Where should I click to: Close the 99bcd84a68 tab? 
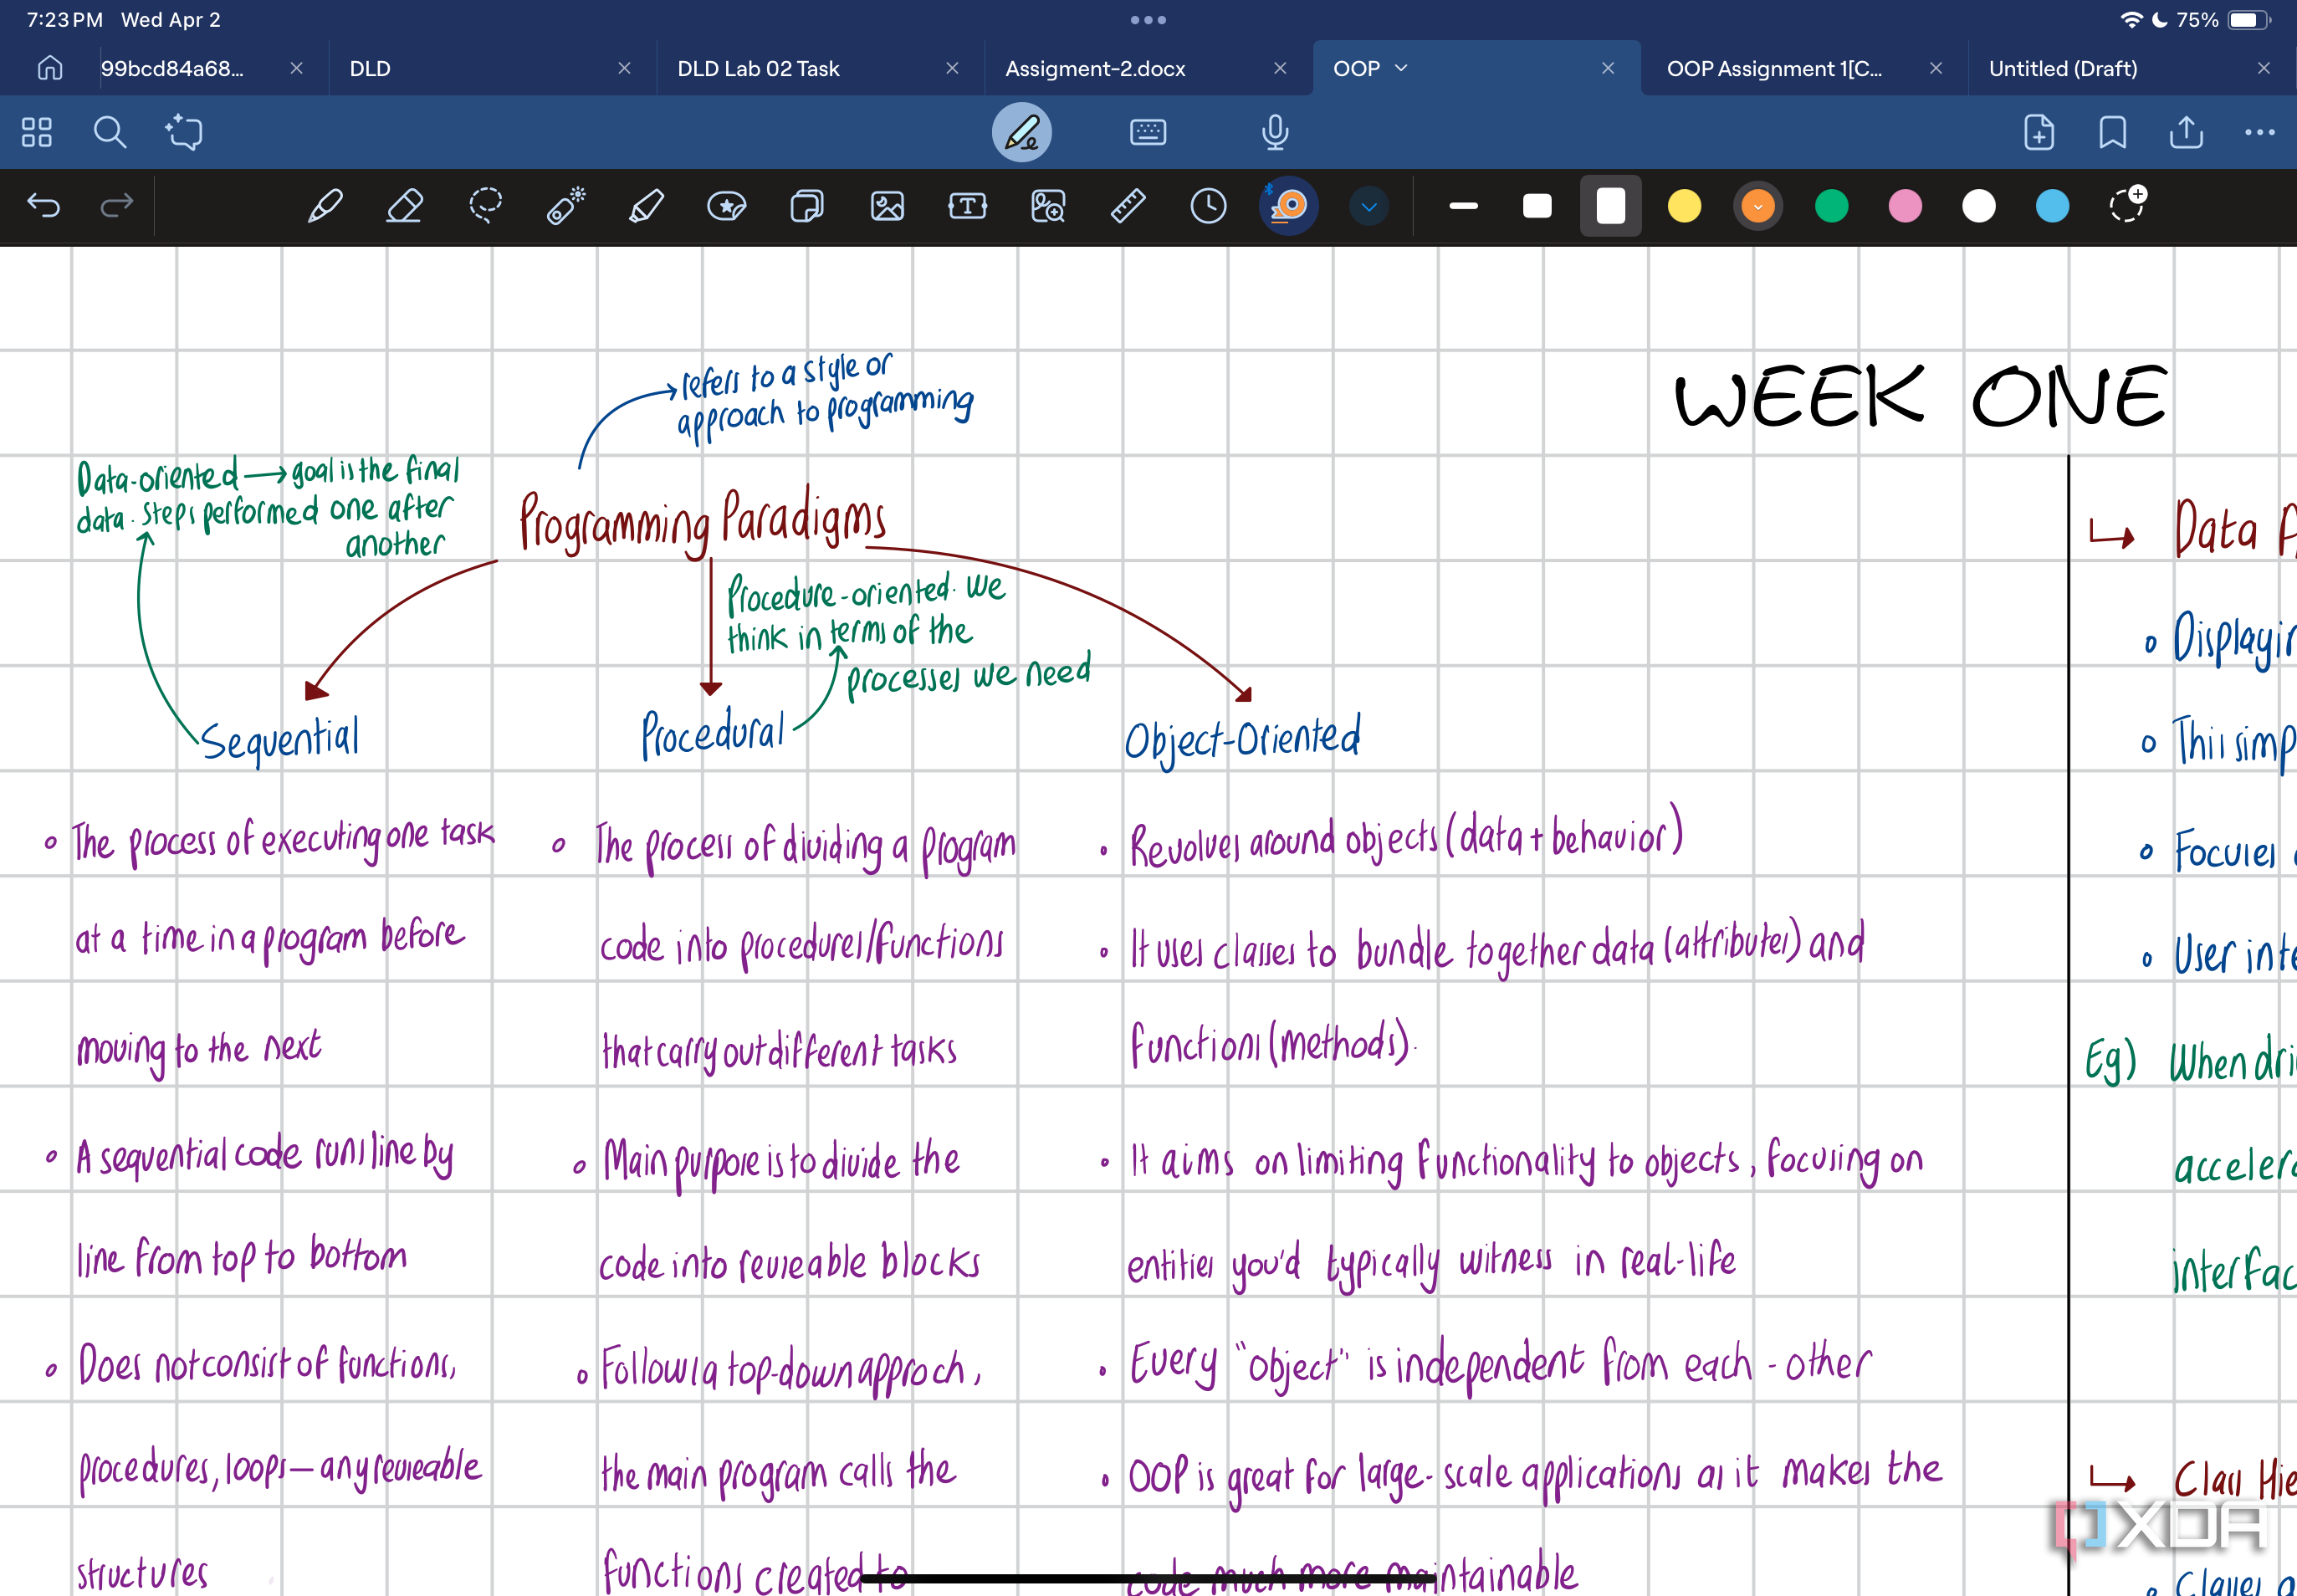click(x=296, y=68)
